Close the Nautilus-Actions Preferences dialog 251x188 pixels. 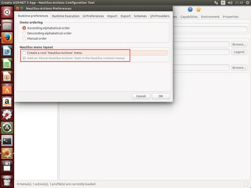(x=18, y=8)
